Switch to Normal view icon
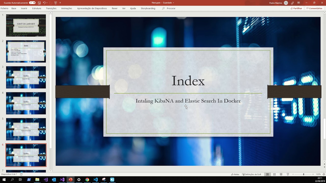 (268, 174)
